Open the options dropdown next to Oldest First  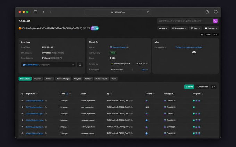(x=213, y=87)
